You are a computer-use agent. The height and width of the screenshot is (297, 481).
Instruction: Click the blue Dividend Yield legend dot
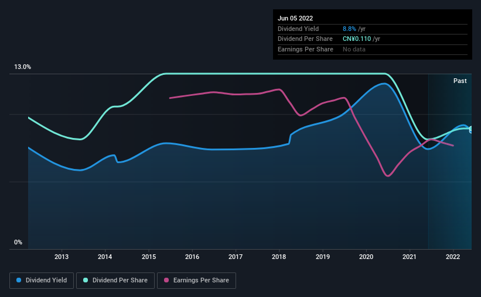(19, 280)
